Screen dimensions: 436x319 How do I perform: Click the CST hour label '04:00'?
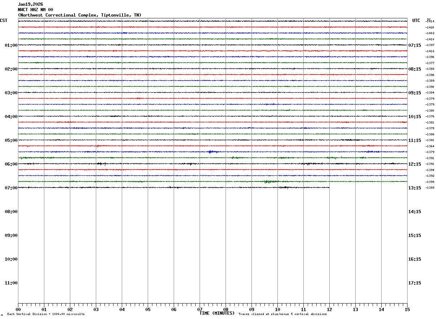[x=11, y=117]
